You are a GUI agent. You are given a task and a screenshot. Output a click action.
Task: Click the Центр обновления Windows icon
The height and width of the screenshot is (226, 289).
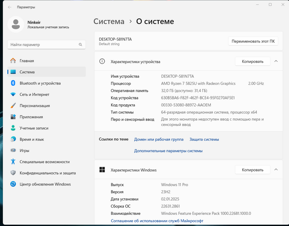point(13,184)
